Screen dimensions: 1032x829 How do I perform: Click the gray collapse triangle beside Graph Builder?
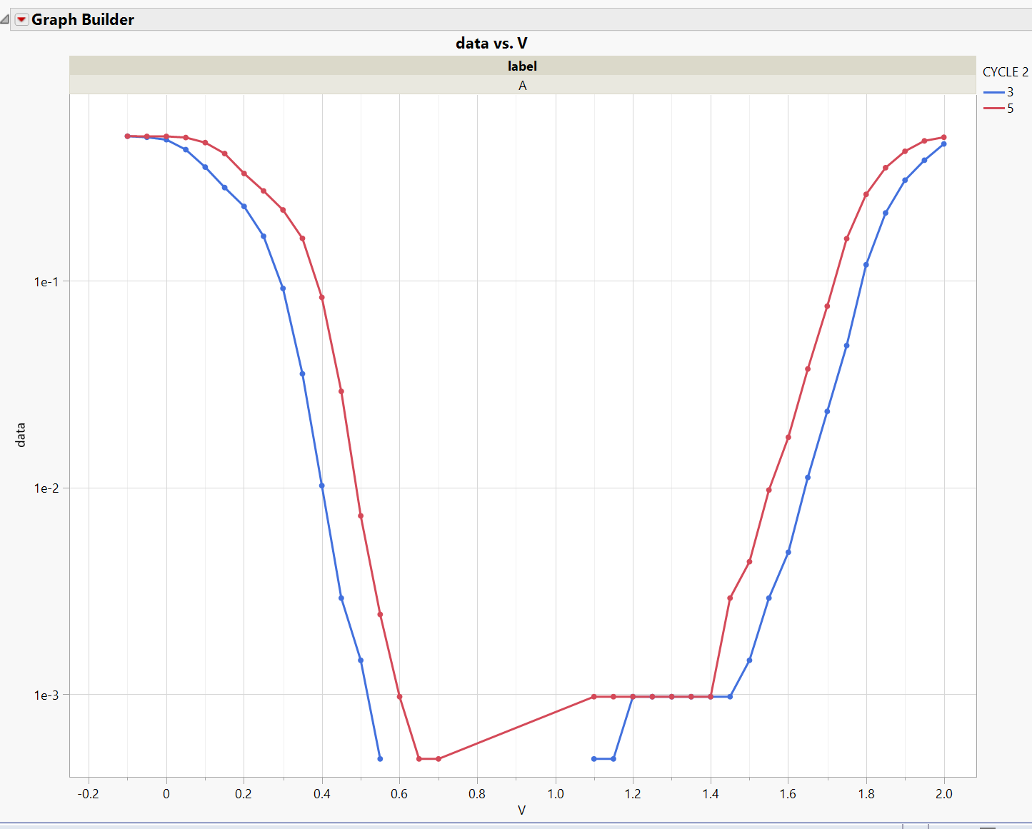pyautogui.click(x=6, y=19)
